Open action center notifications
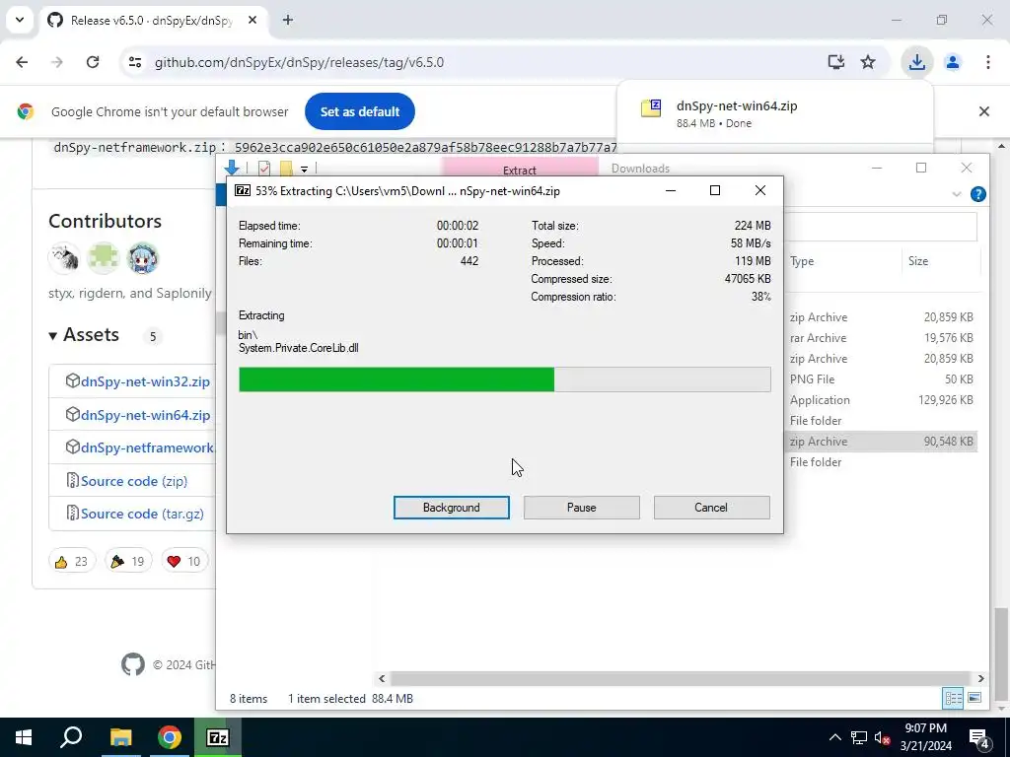 coord(979,737)
